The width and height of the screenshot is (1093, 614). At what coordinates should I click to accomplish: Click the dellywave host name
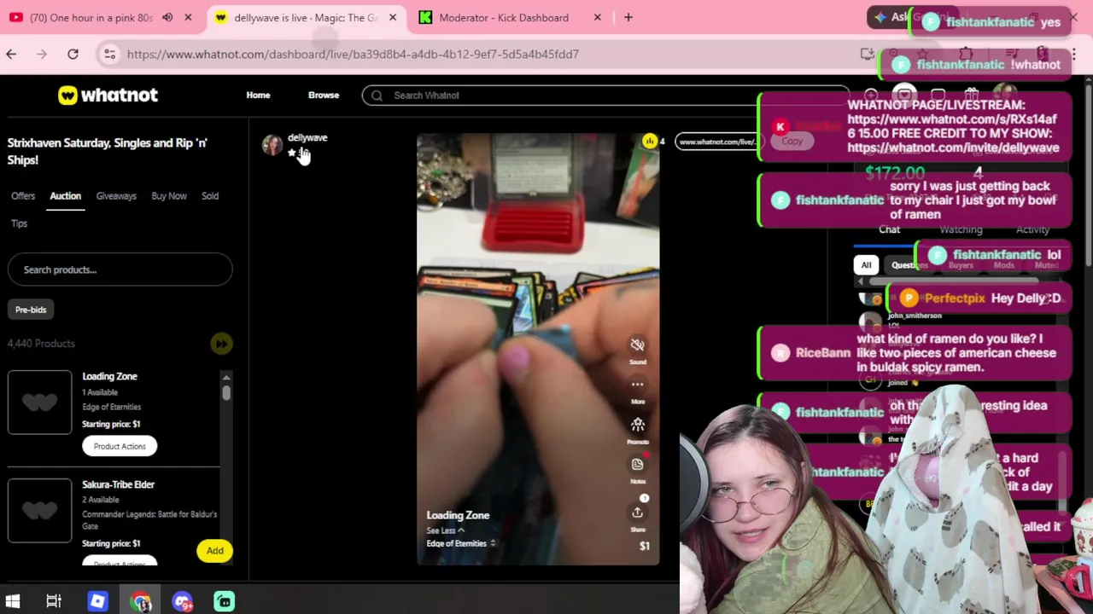pyautogui.click(x=307, y=137)
